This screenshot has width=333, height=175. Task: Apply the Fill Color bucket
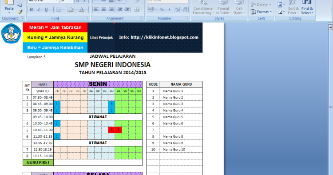(x=71, y=10)
